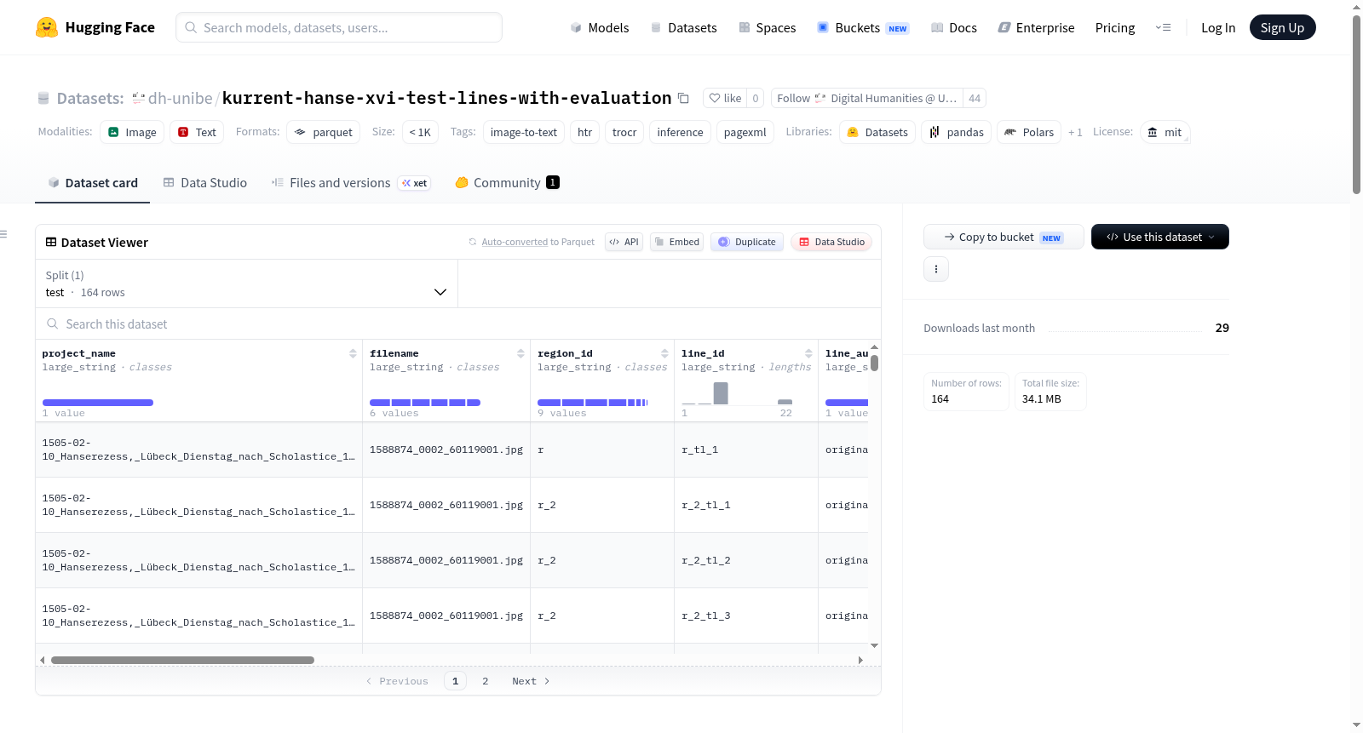The width and height of the screenshot is (1363, 733).
Task: Expand the Split test dropdown
Action: (247, 283)
